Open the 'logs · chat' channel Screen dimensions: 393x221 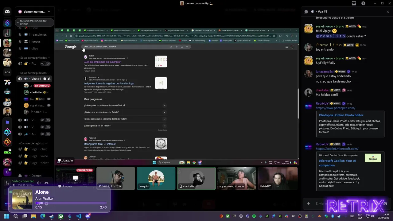(34, 149)
